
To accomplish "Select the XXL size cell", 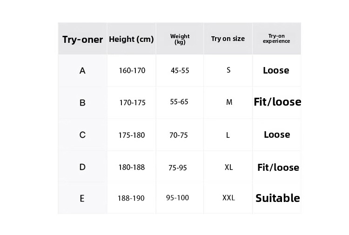I will [228, 198].
